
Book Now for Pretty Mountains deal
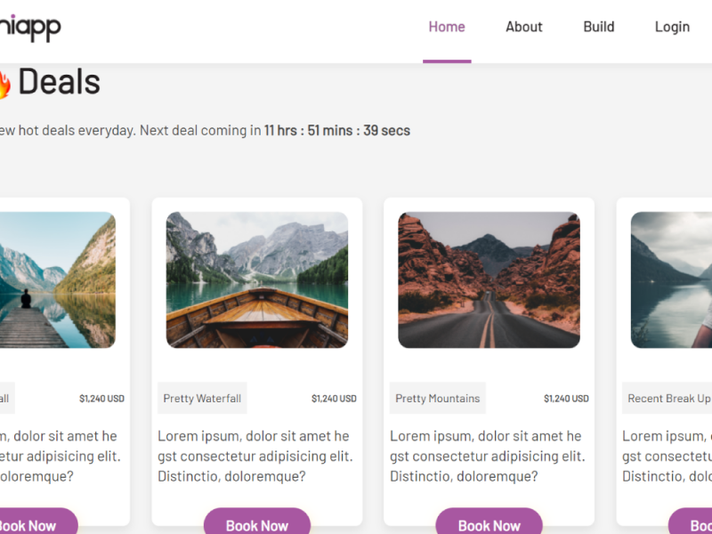(x=489, y=525)
